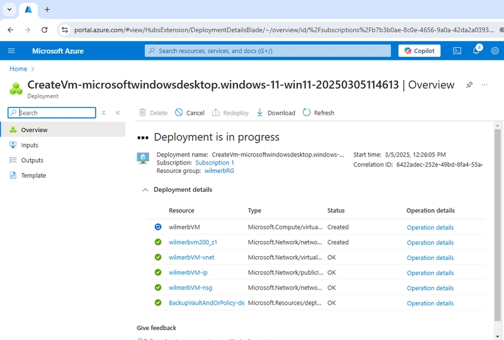View Operation details for wilmerbVM
The height and width of the screenshot is (340, 504).
point(430,227)
